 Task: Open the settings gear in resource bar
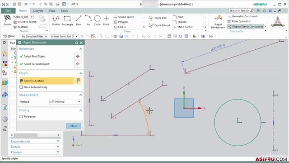click(4, 43)
